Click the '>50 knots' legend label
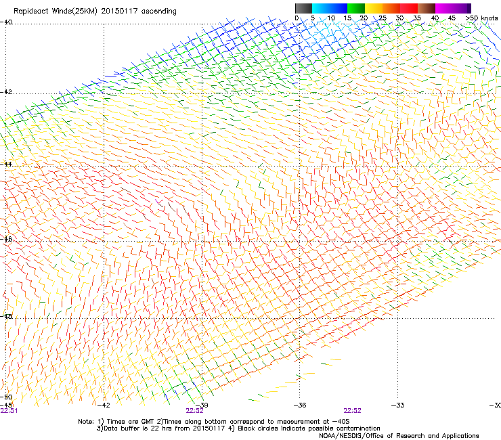The width and height of the screenshot is (501, 440). pos(481,18)
